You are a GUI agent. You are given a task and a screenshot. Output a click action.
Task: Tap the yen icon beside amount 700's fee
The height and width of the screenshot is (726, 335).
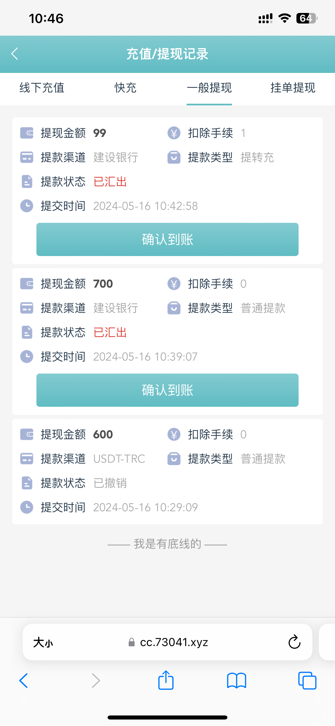pyautogui.click(x=174, y=284)
